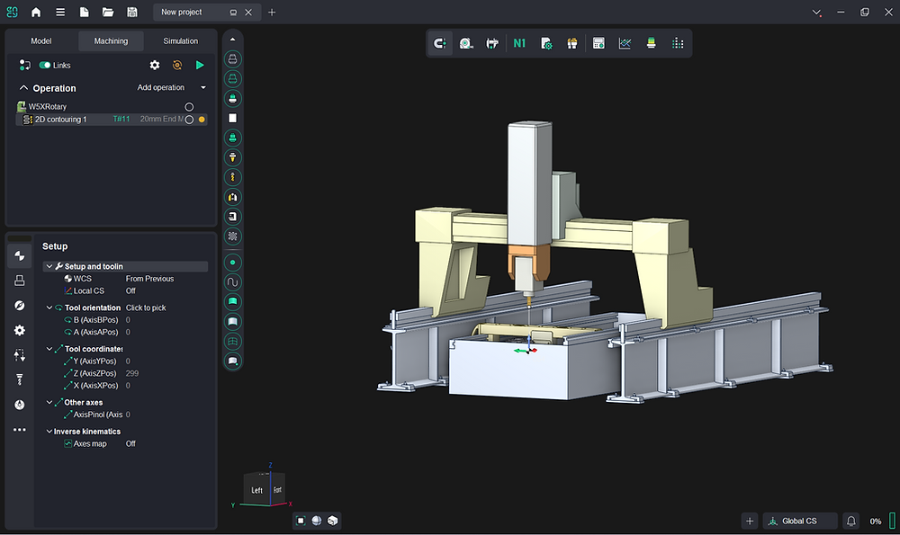Click the orange status dot on 2D contouring
This screenshot has width=900, height=535.
[202, 120]
